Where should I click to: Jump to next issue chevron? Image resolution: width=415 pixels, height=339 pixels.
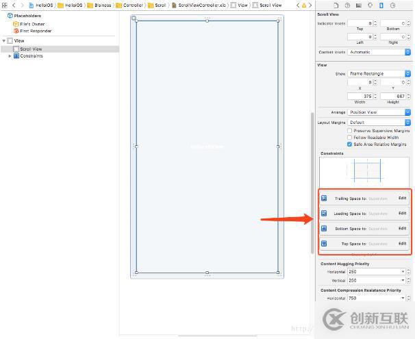[310, 5]
